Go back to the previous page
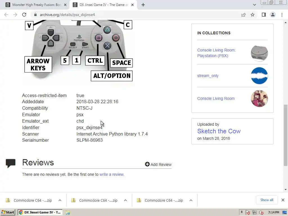Viewport: 288px width, 216px height. [x=6, y=15]
